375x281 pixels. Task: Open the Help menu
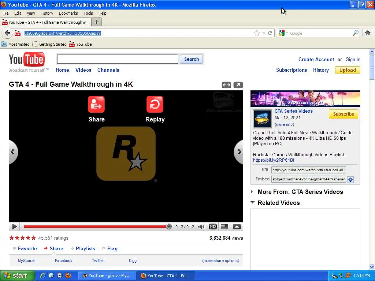[x=103, y=13]
